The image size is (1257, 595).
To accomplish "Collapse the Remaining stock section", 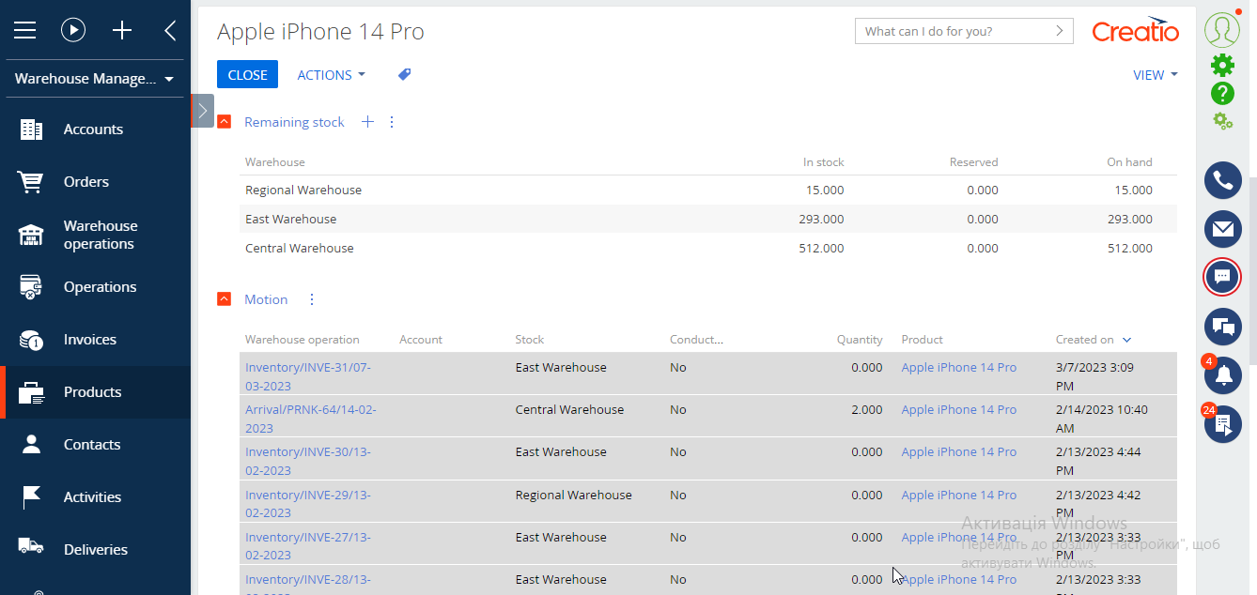I will click(224, 122).
